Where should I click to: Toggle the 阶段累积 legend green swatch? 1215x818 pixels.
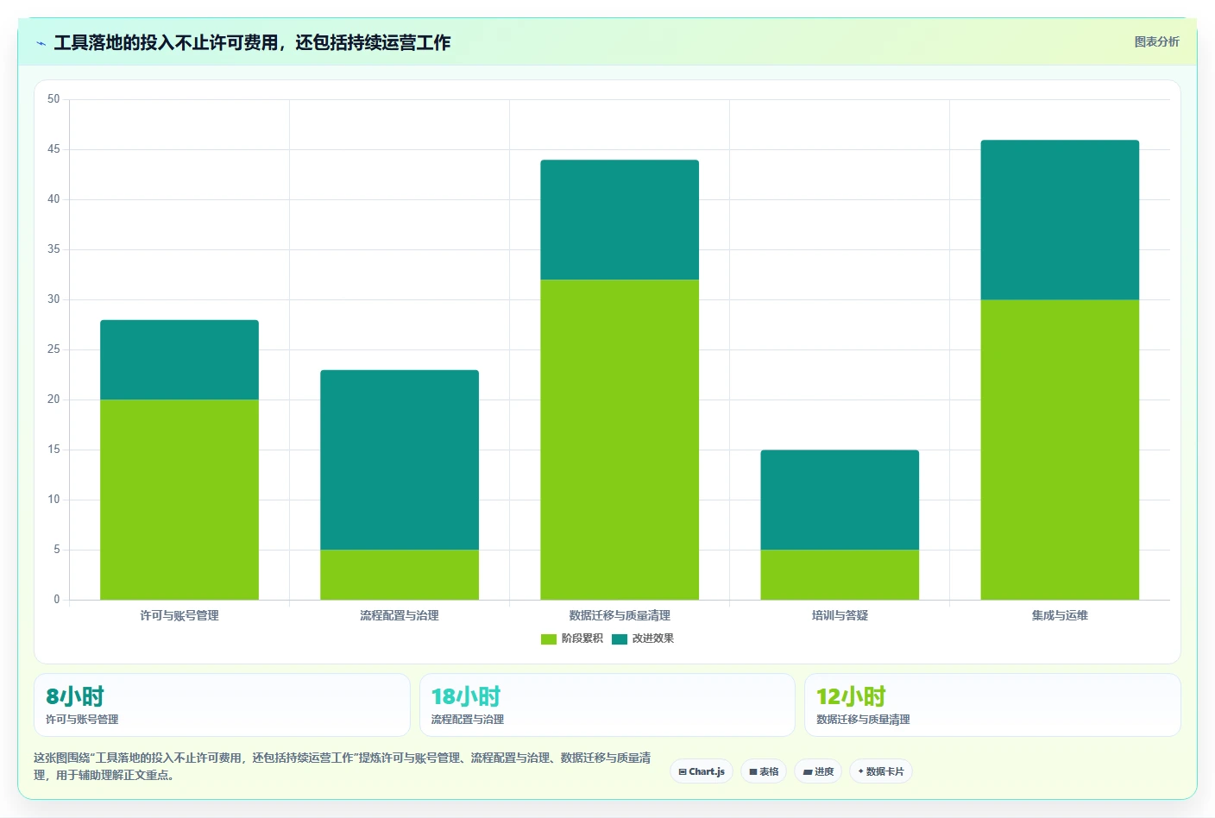(x=549, y=639)
